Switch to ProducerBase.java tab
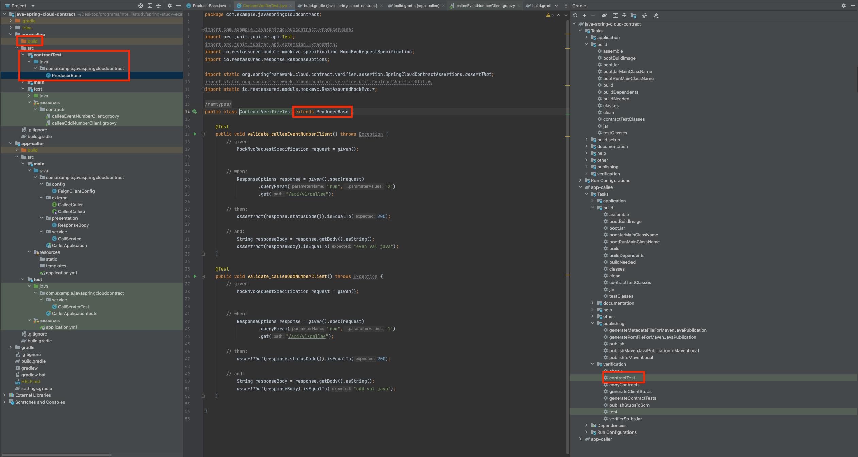Viewport: 858px width, 457px height. point(209,6)
